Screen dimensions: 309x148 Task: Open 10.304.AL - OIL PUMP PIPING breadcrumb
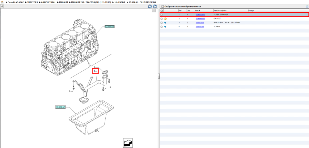click(x=142, y=2)
